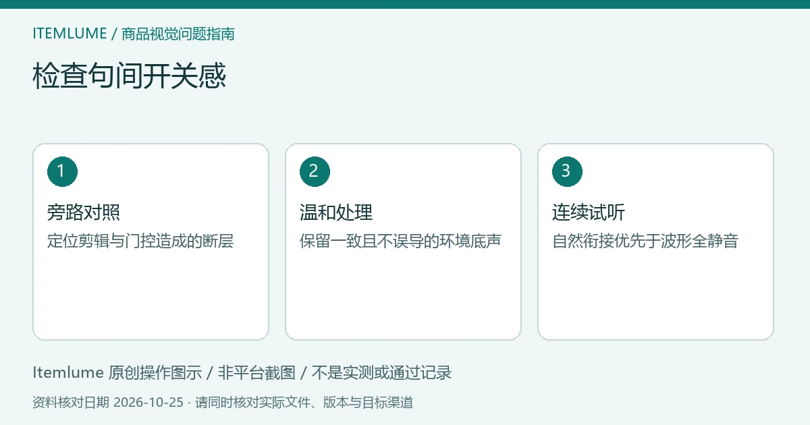Click the 资料核对日期 2026-10-25 footer note
This screenshot has height=425, width=810.
pos(223,403)
